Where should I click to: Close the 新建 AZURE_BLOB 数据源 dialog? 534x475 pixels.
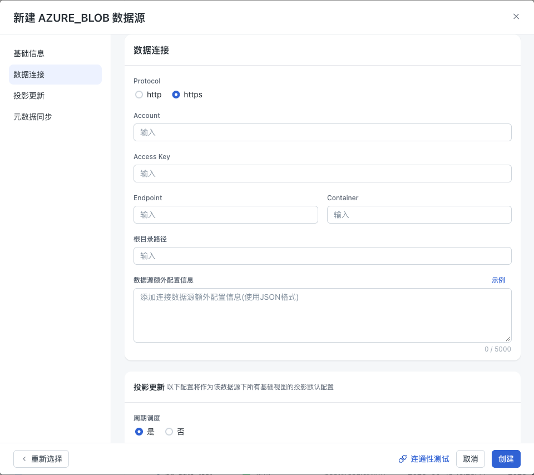point(516,16)
